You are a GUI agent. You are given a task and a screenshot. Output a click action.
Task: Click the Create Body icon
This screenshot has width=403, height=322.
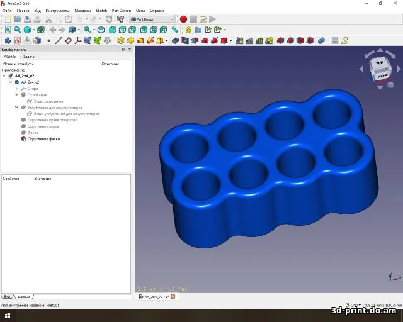[8, 41]
